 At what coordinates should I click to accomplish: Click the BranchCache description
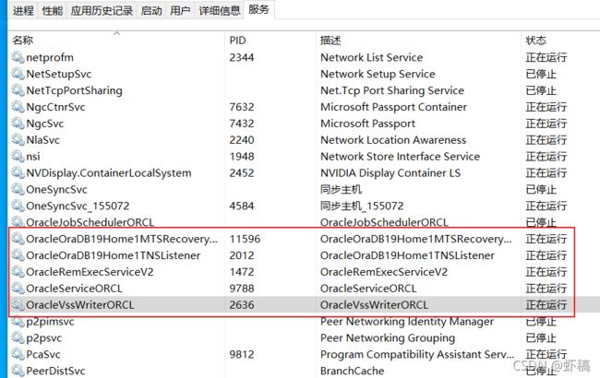click(353, 371)
